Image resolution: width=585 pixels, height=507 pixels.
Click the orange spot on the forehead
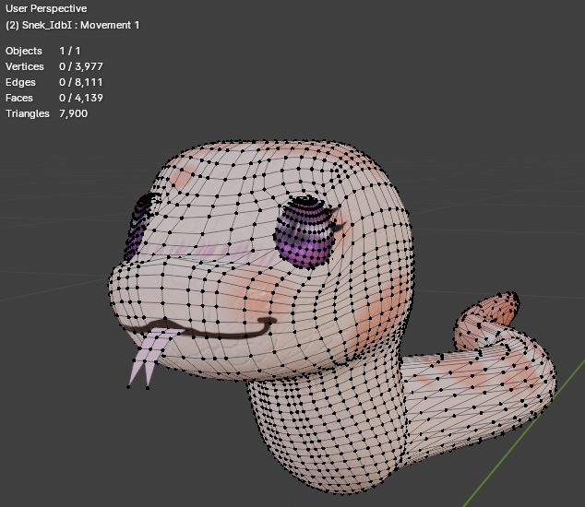click(183, 176)
